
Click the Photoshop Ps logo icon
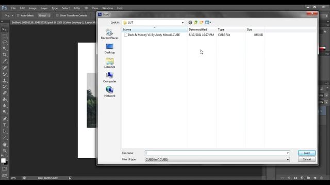coord(4,8)
